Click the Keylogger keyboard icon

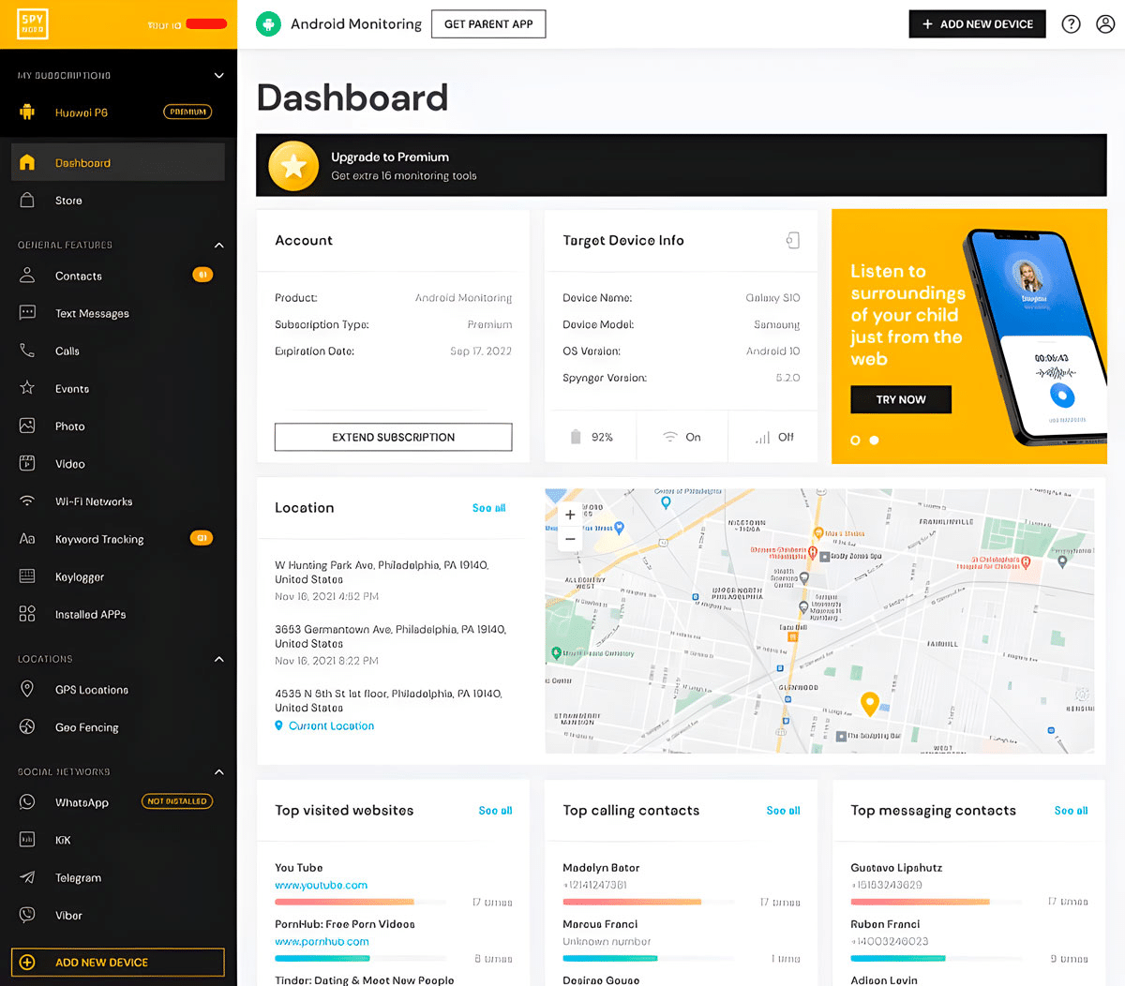(27, 576)
